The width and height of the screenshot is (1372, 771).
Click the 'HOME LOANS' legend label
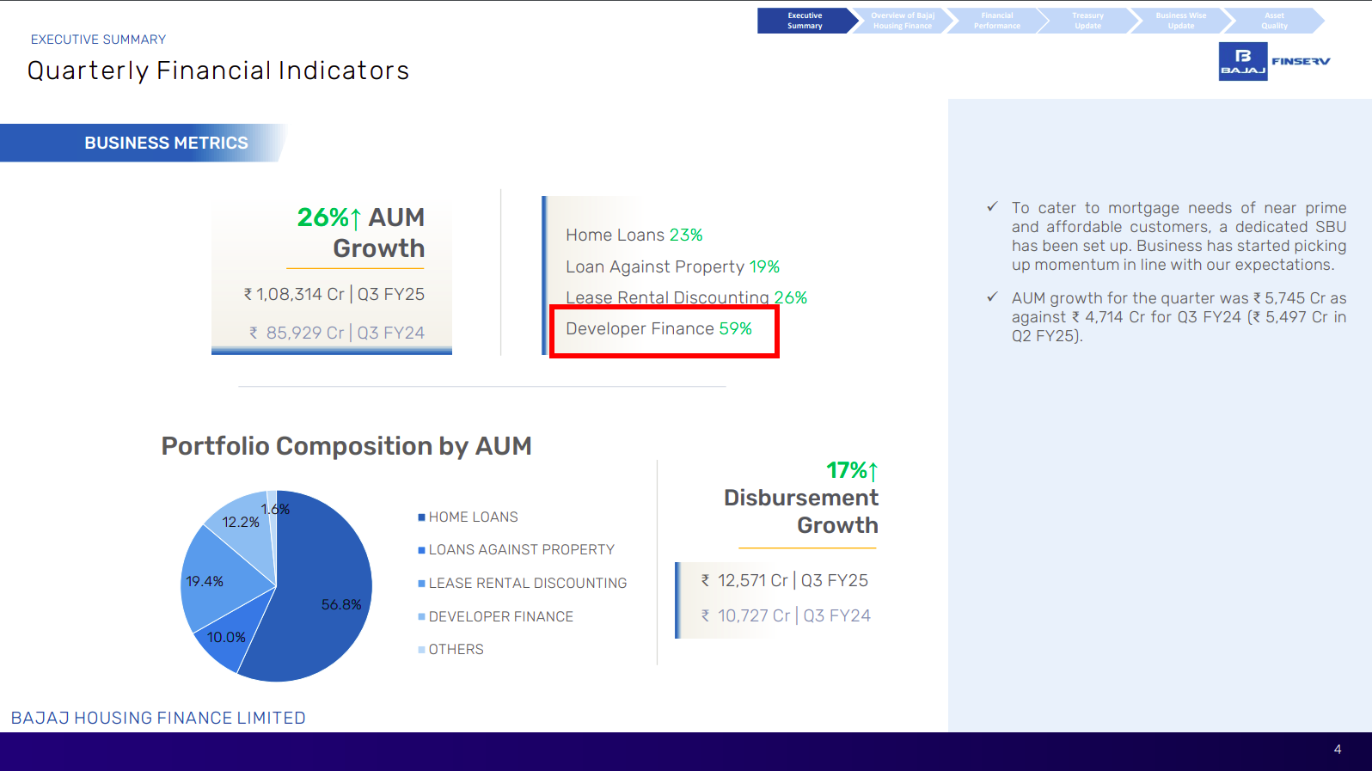[474, 517]
